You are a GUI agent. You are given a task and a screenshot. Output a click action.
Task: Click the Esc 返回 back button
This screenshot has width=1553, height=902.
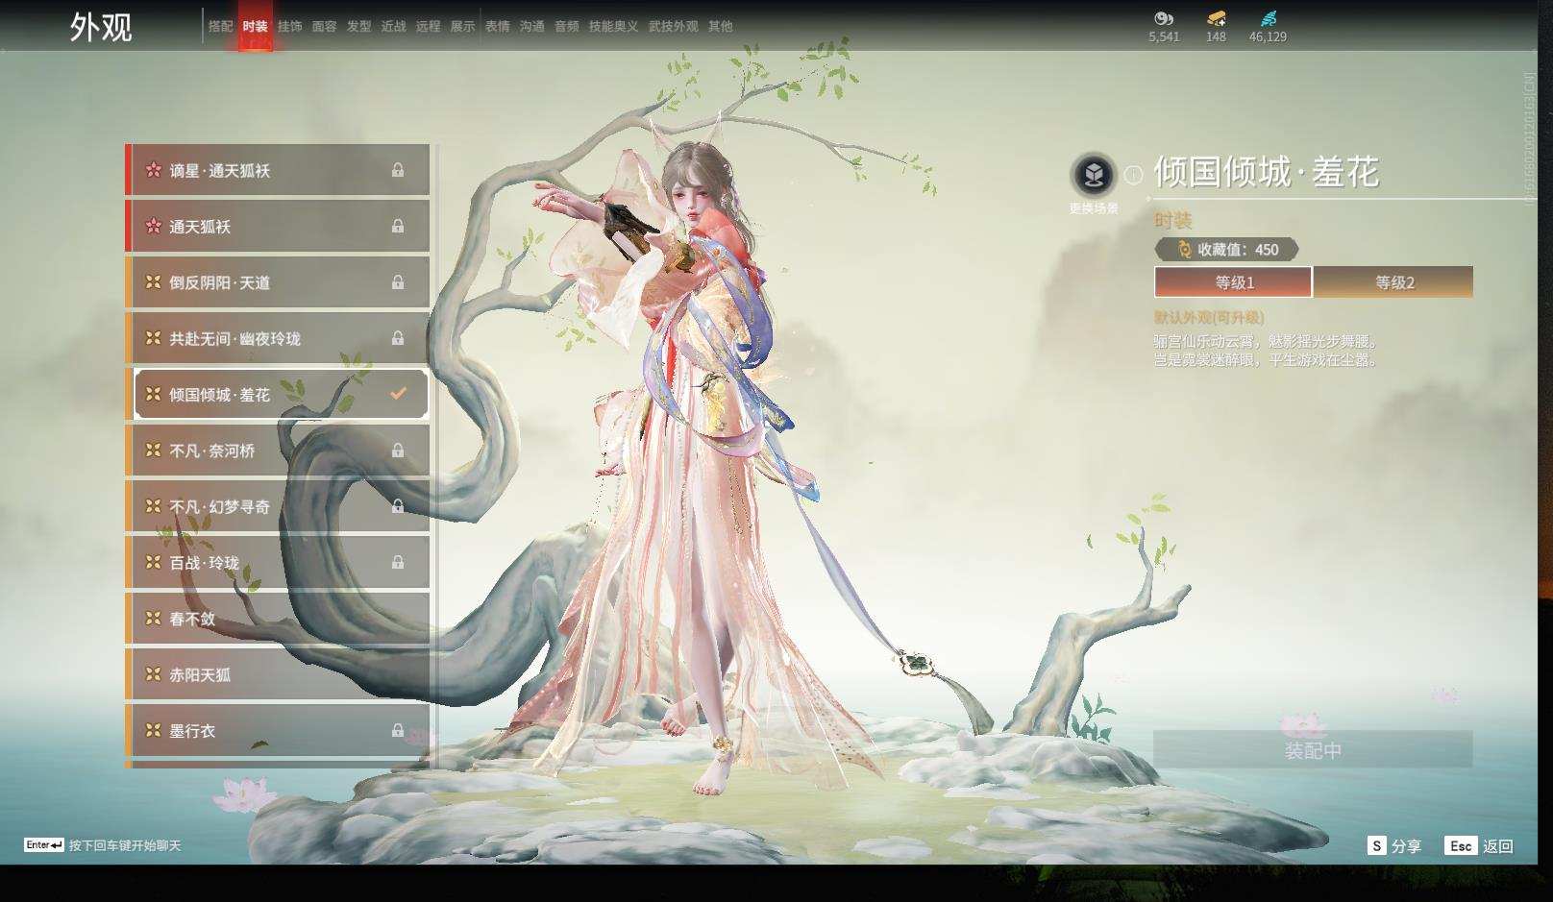click(x=1480, y=845)
